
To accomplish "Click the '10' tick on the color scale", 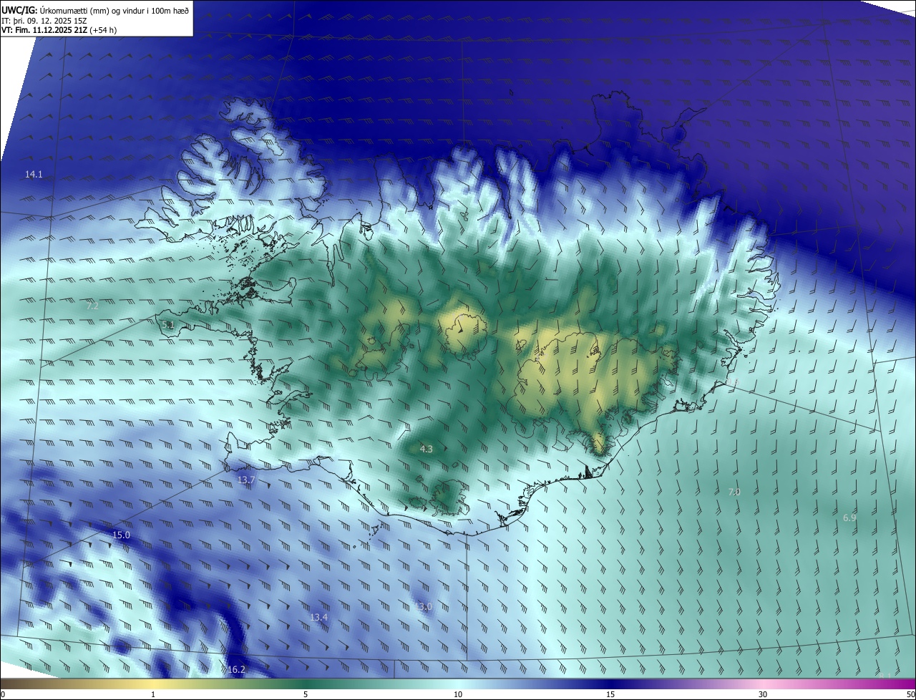I will tap(458, 694).
